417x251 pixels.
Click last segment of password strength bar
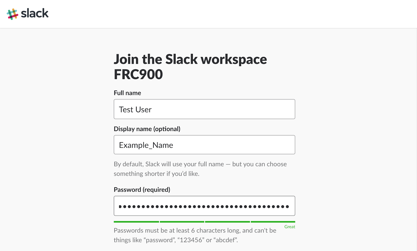tap(273, 222)
